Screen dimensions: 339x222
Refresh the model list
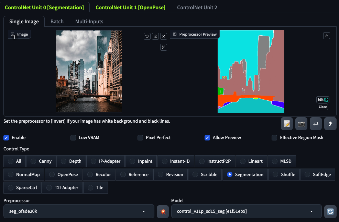click(x=330, y=211)
